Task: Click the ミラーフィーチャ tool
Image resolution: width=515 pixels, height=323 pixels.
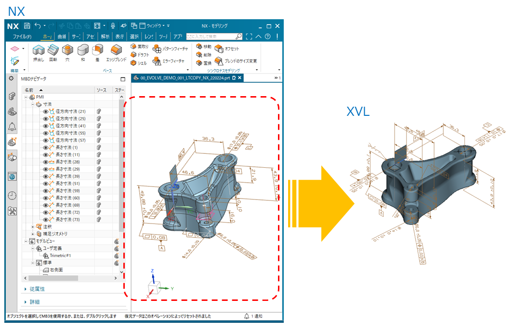Action: point(169,61)
